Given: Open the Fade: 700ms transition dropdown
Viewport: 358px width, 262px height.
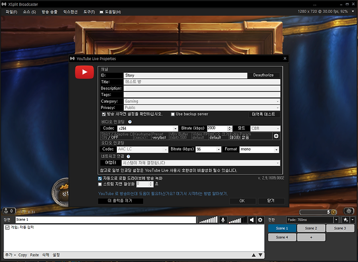Looking at the screenshot, I should tap(312, 220).
